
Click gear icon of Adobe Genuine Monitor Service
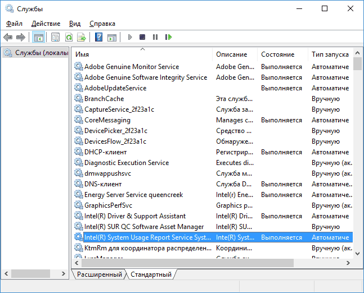[78, 66]
